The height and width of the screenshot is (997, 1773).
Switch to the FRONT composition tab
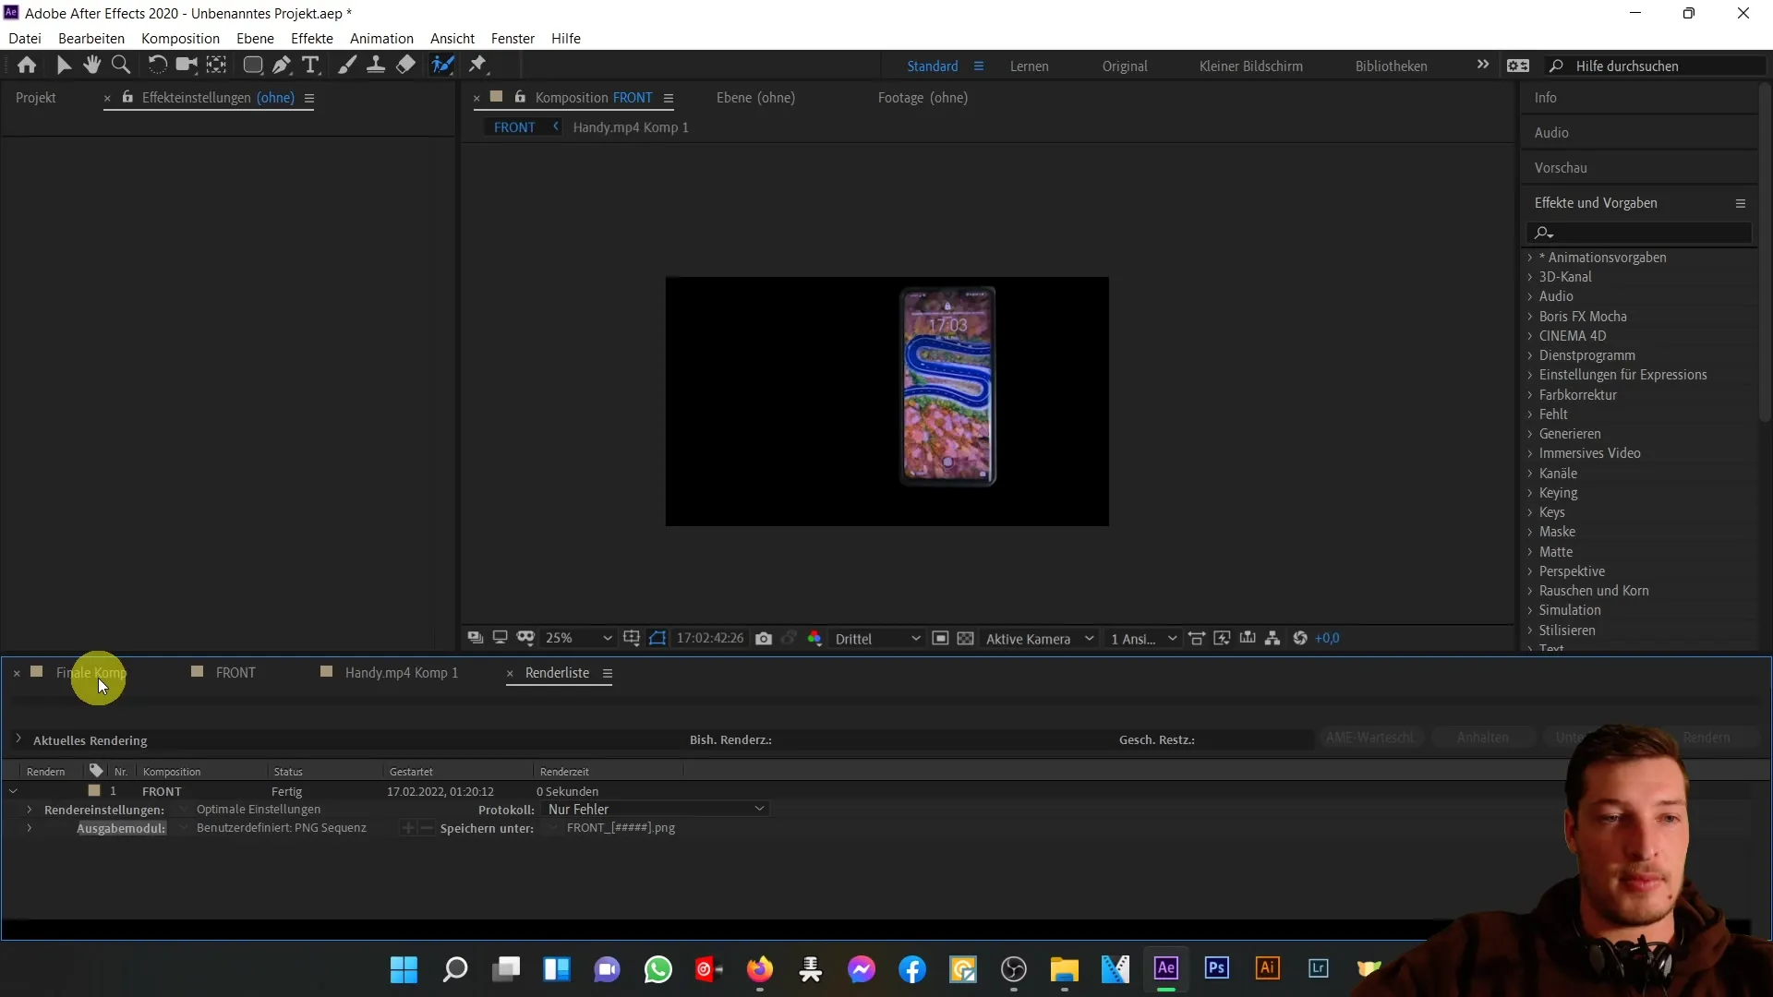point(235,672)
